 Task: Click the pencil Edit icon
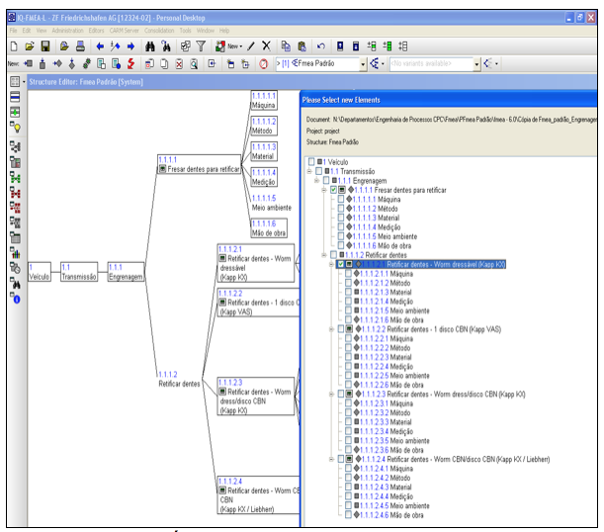pyautogui.click(x=251, y=46)
